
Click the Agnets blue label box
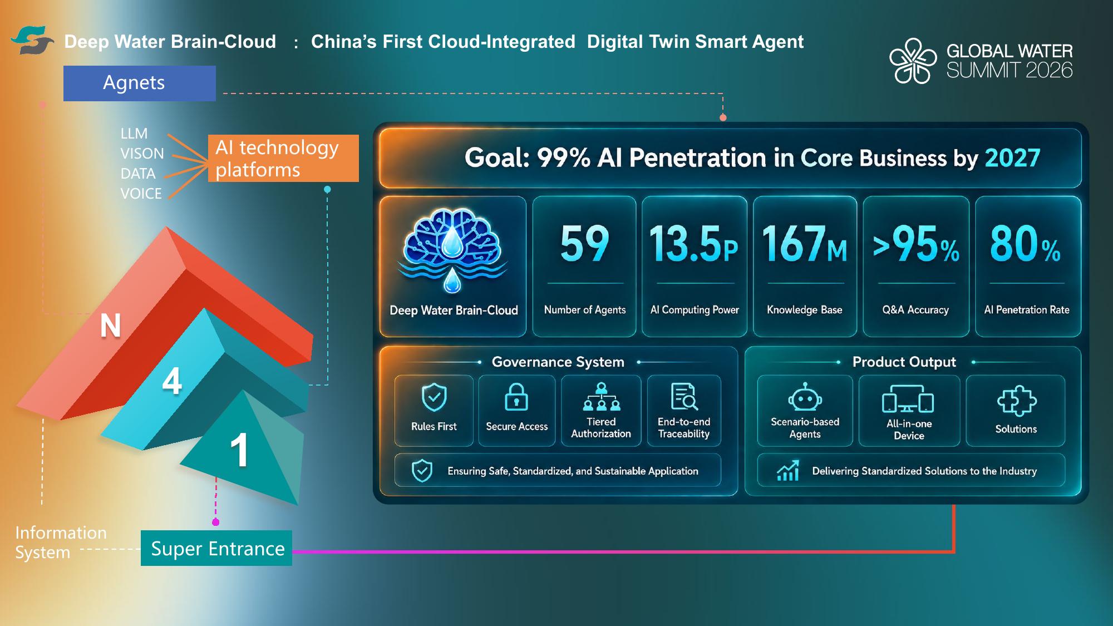point(140,83)
